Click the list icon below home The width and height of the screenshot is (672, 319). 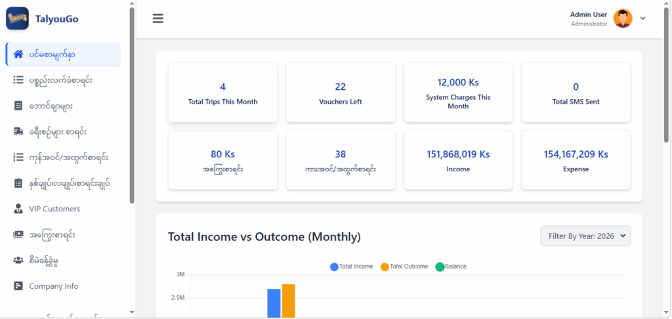18,79
